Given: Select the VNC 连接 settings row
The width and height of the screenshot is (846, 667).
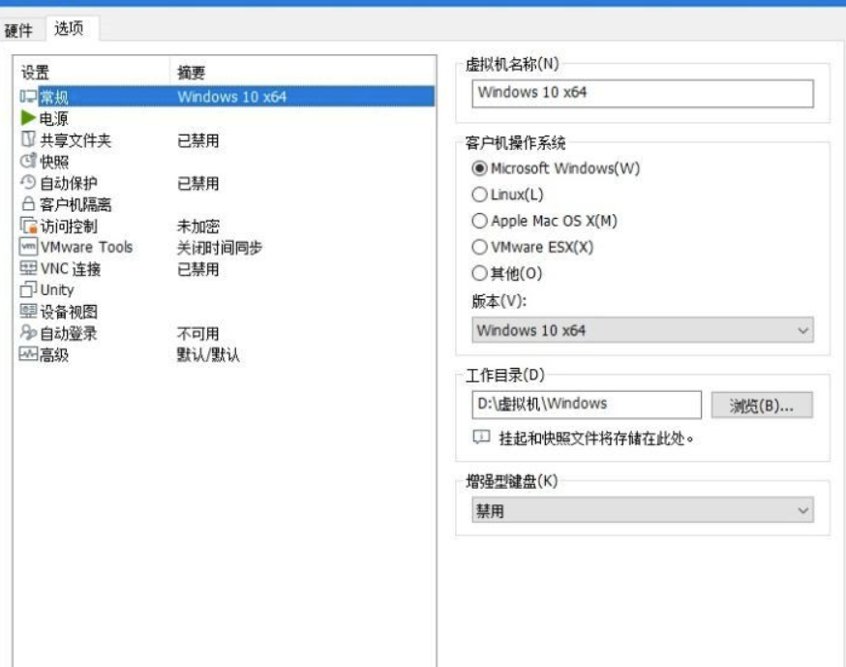Looking at the screenshot, I should coord(227,269).
